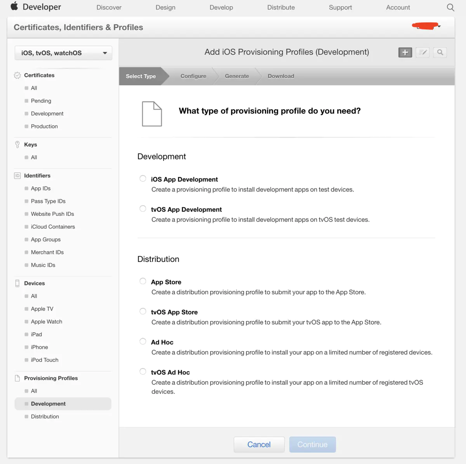Click the Cancel button
Viewport: 466px width, 464px height.
pos(259,445)
